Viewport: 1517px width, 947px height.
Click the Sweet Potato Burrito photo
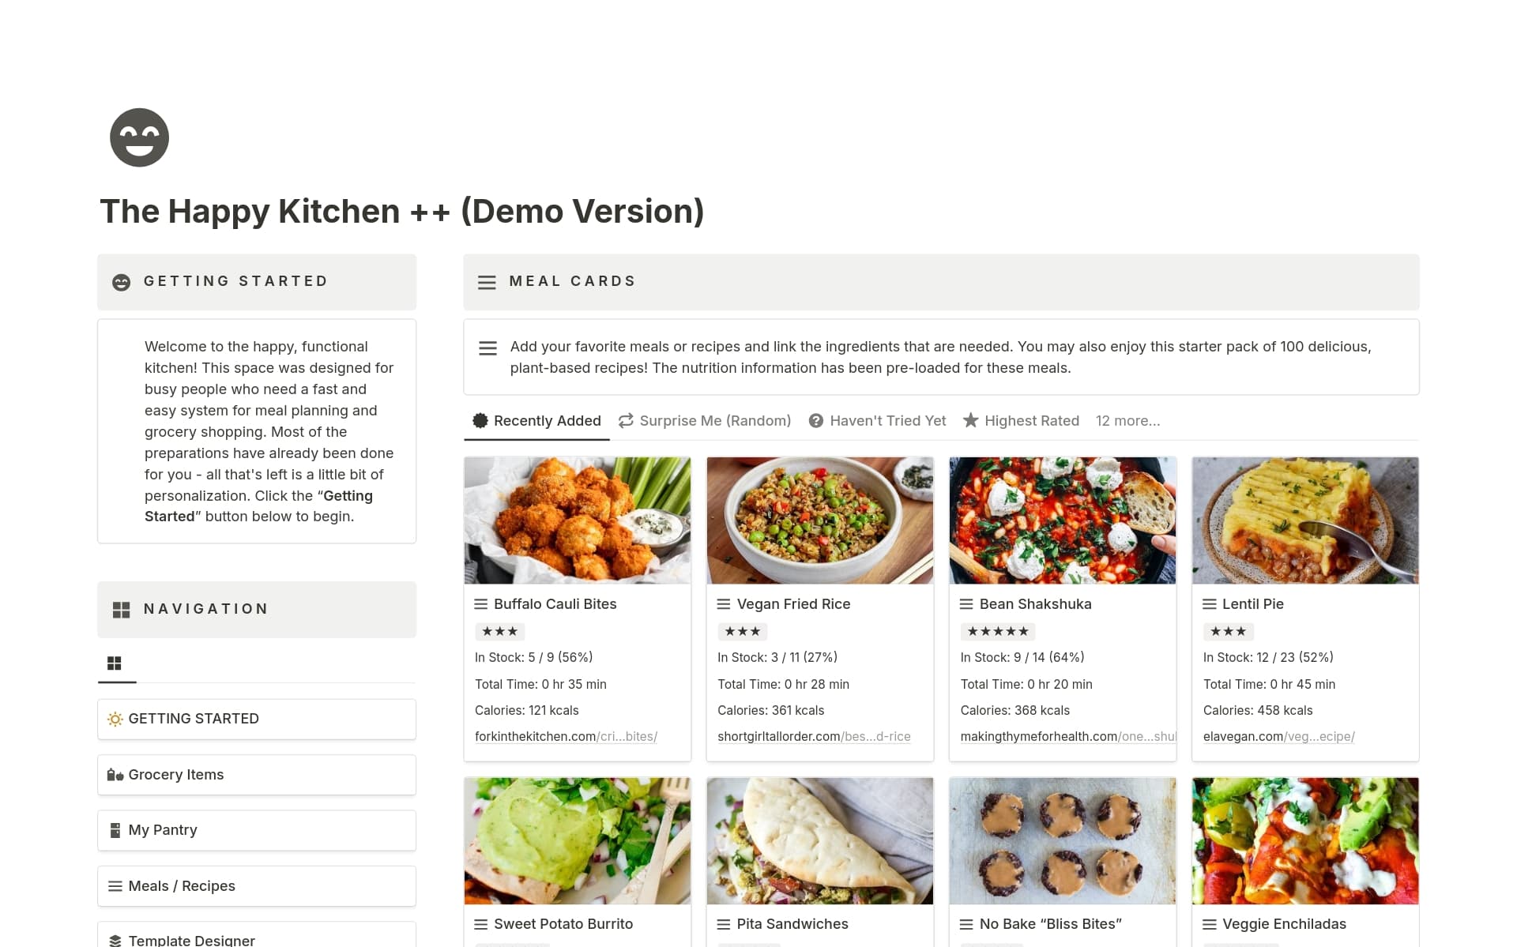pyautogui.click(x=577, y=840)
